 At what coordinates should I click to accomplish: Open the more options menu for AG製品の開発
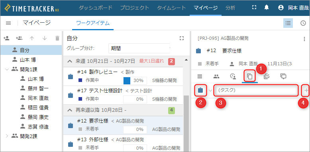click(304, 39)
